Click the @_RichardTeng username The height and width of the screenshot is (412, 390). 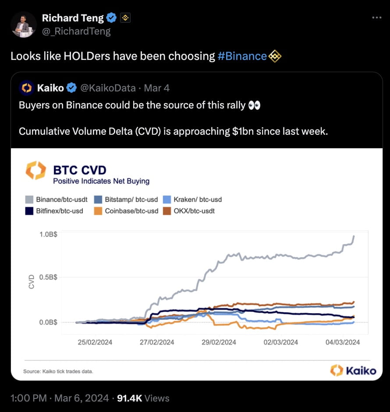pyautogui.click(x=77, y=31)
